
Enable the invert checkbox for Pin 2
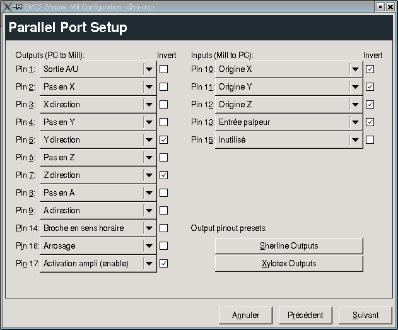[164, 87]
